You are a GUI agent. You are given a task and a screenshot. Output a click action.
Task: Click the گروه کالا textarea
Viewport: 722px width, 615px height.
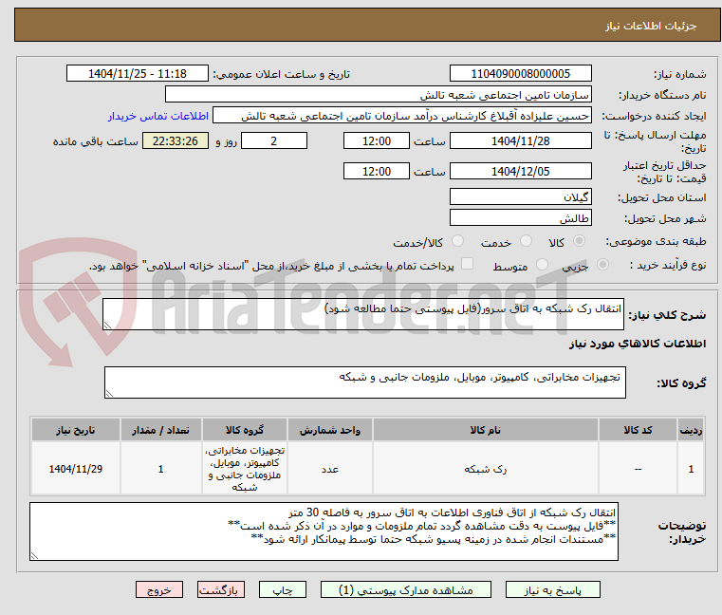tap(365, 382)
